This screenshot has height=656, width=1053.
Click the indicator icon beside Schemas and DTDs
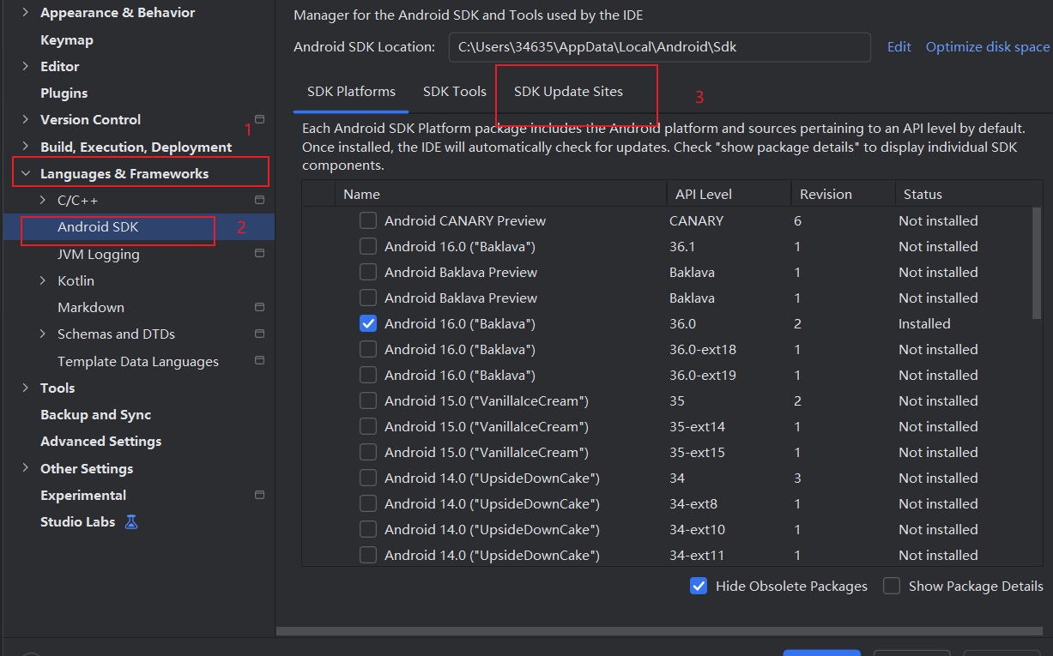pos(259,334)
